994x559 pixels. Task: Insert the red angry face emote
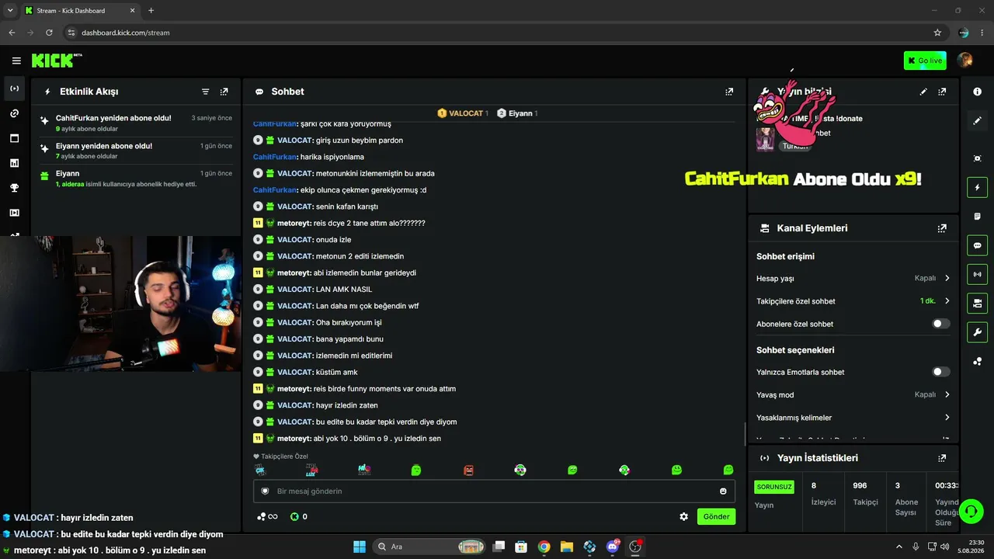pos(468,470)
